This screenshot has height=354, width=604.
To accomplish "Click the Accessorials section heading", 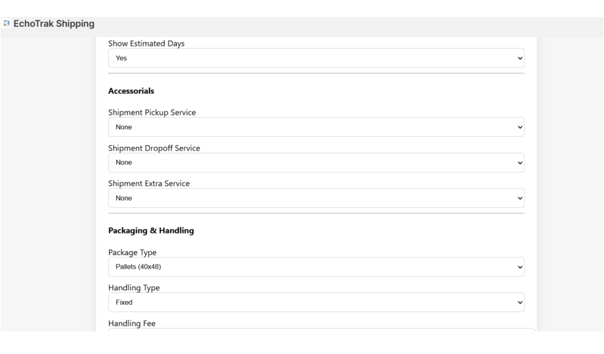I will coord(131,91).
